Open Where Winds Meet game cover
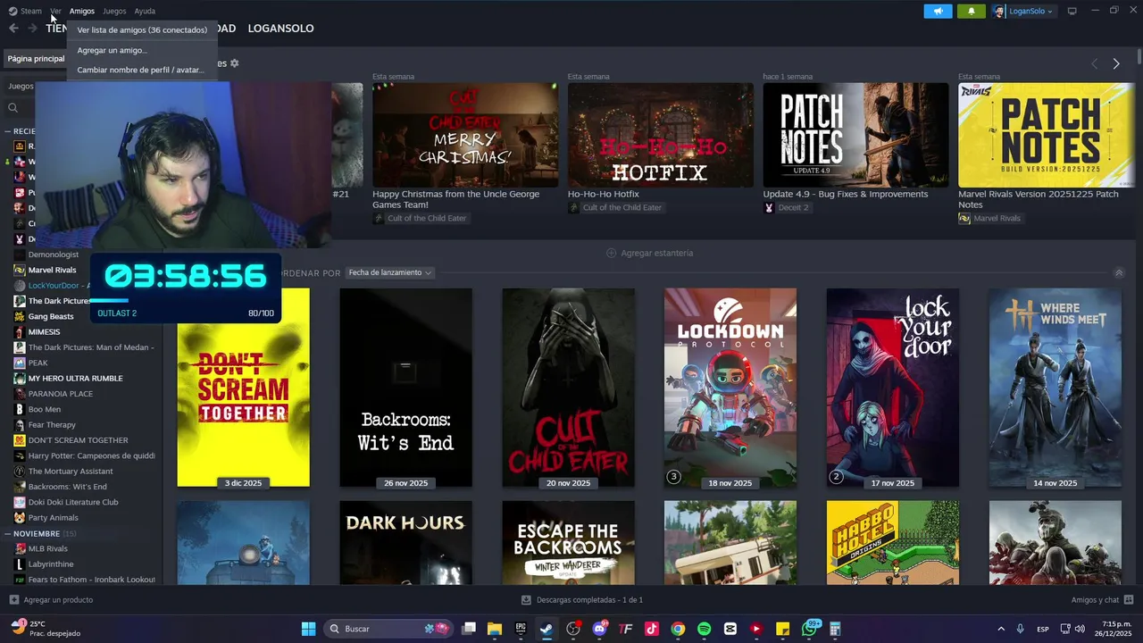This screenshot has height=643, width=1143. pos(1055,388)
